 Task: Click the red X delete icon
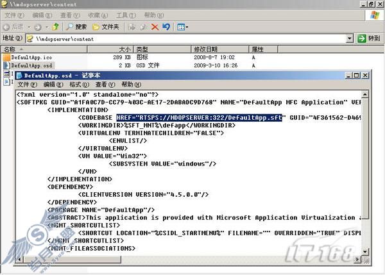point(155,27)
